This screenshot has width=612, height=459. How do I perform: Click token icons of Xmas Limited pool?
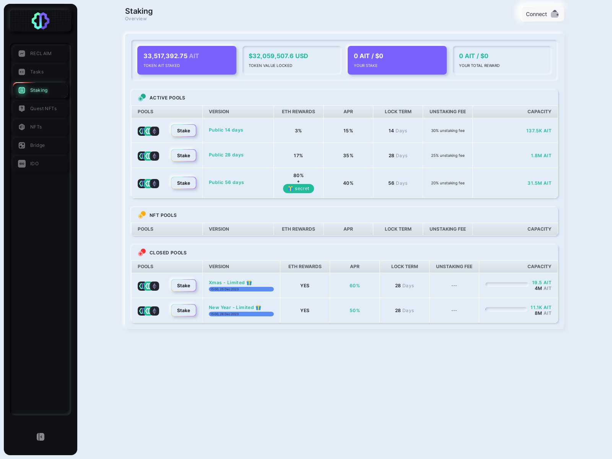tap(148, 286)
